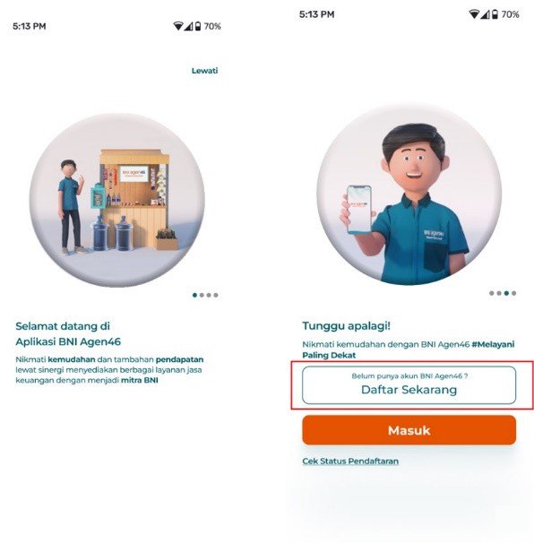The height and width of the screenshot is (543, 534).
Task: Tap the Wi-Fi icon in the left screen's status bar
Action: click(178, 26)
